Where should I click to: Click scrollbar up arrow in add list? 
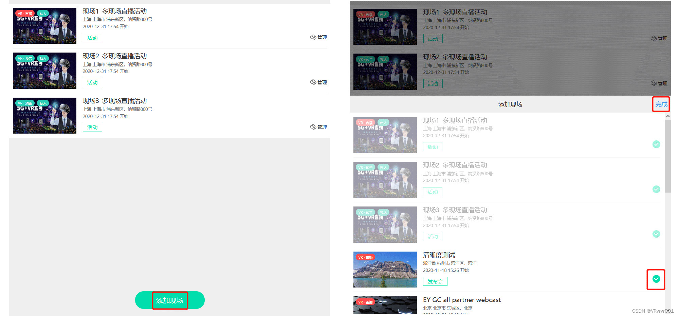[x=668, y=116]
